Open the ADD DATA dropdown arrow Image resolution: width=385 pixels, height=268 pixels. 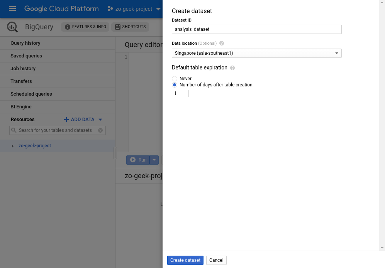[100, 120]
